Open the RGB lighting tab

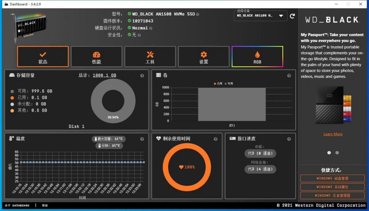pyautogui.click(x=257, y=57)
